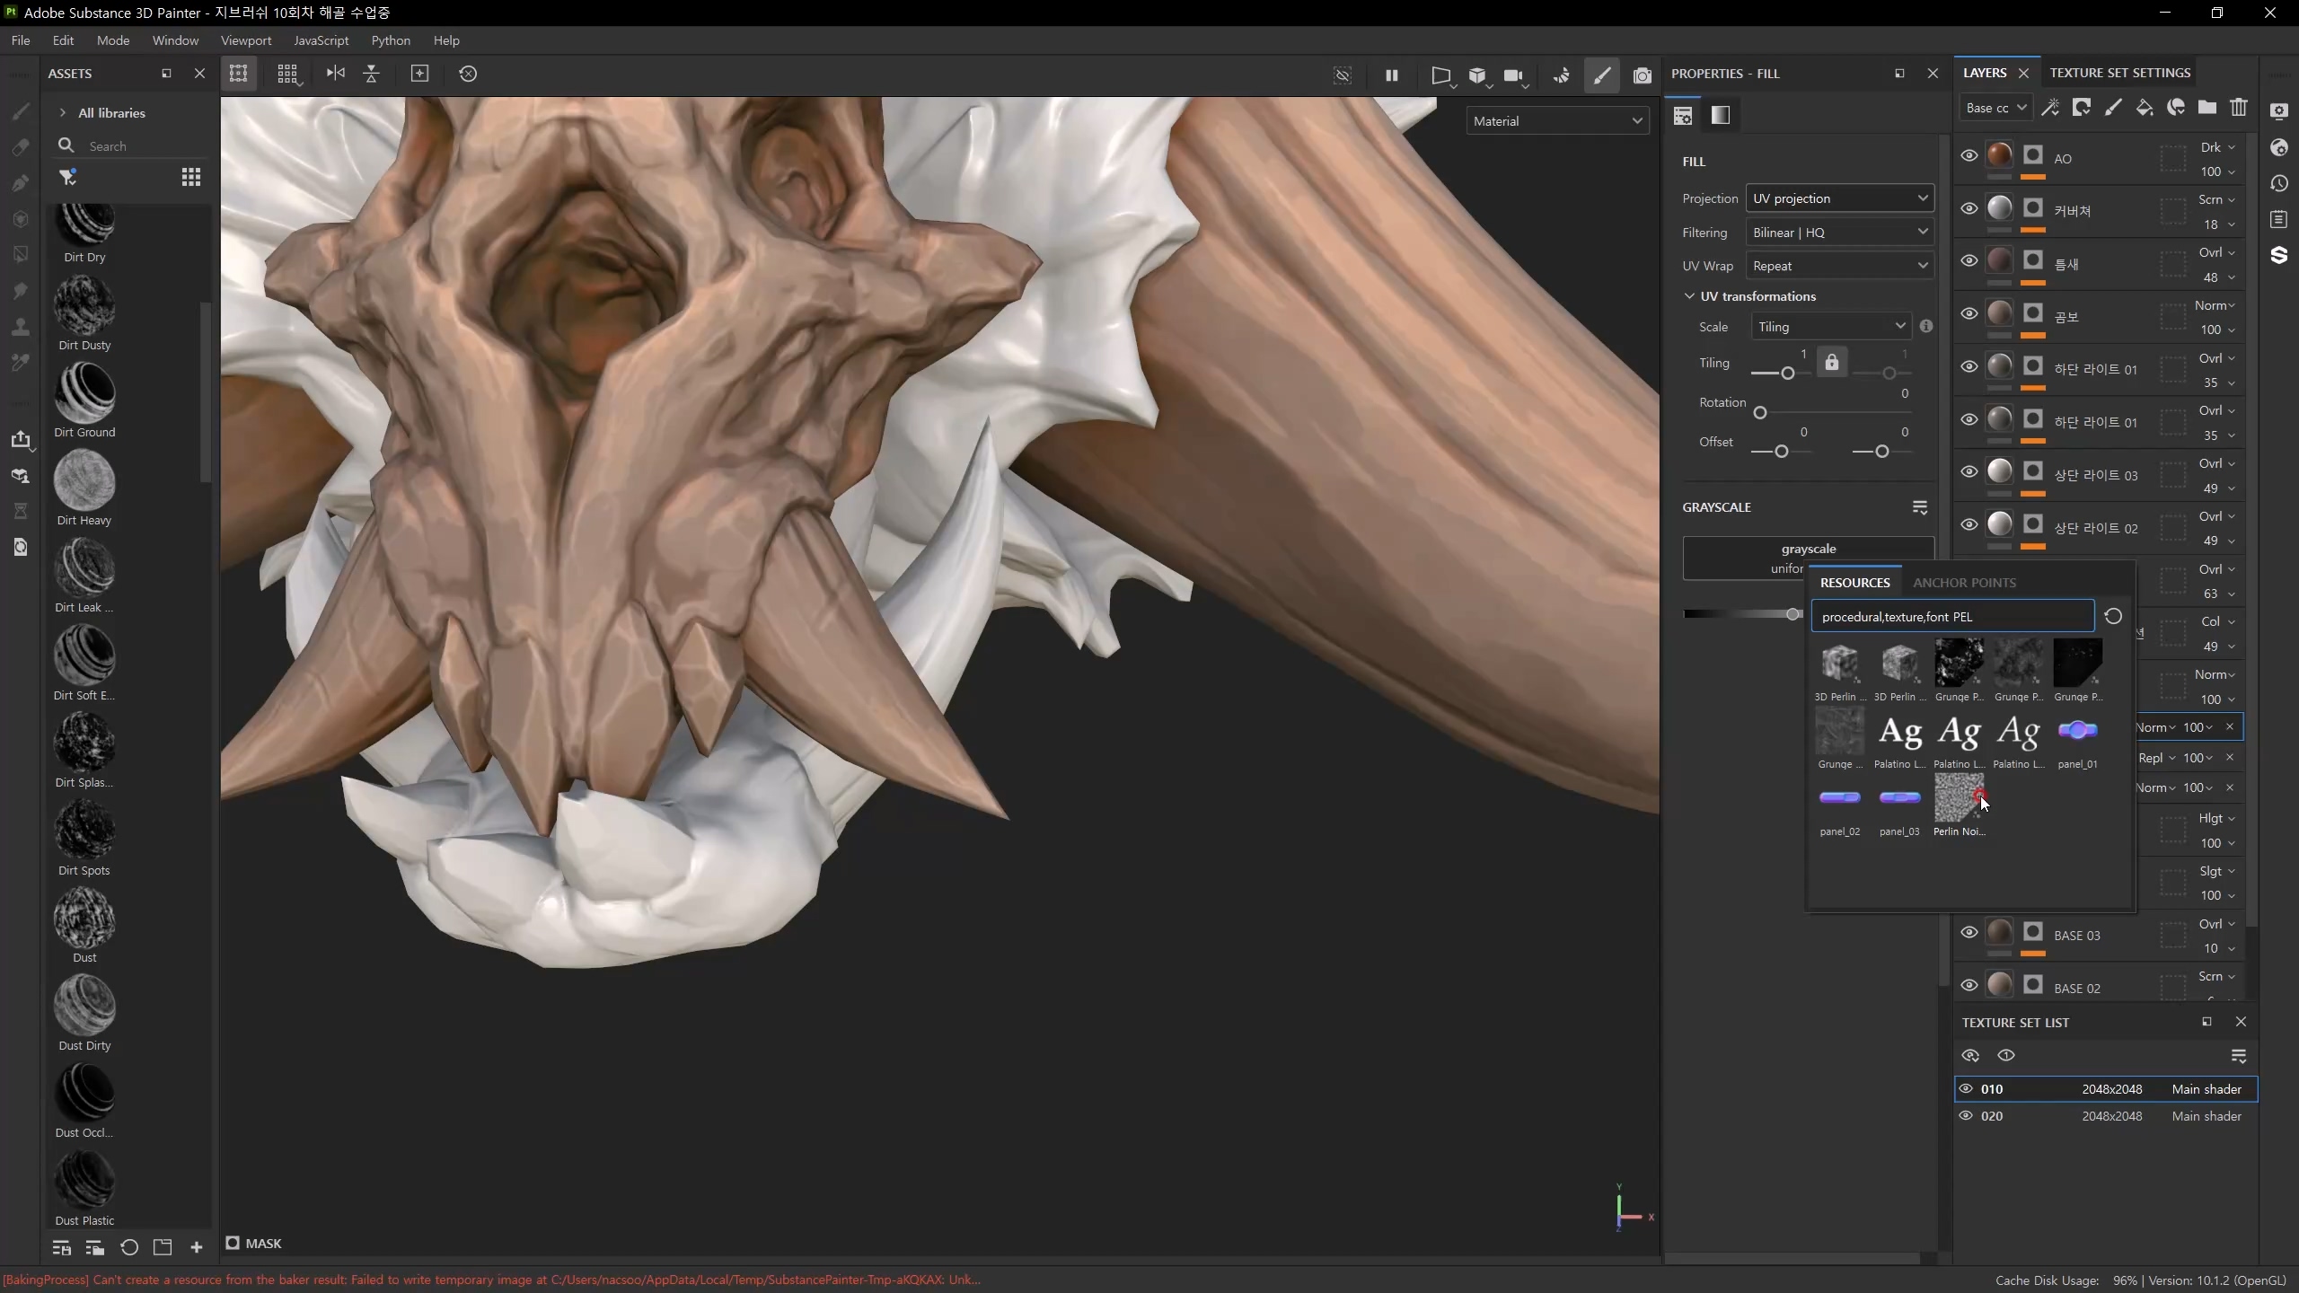Click the refresh icon beside the resource search field

coord(2113,616)
